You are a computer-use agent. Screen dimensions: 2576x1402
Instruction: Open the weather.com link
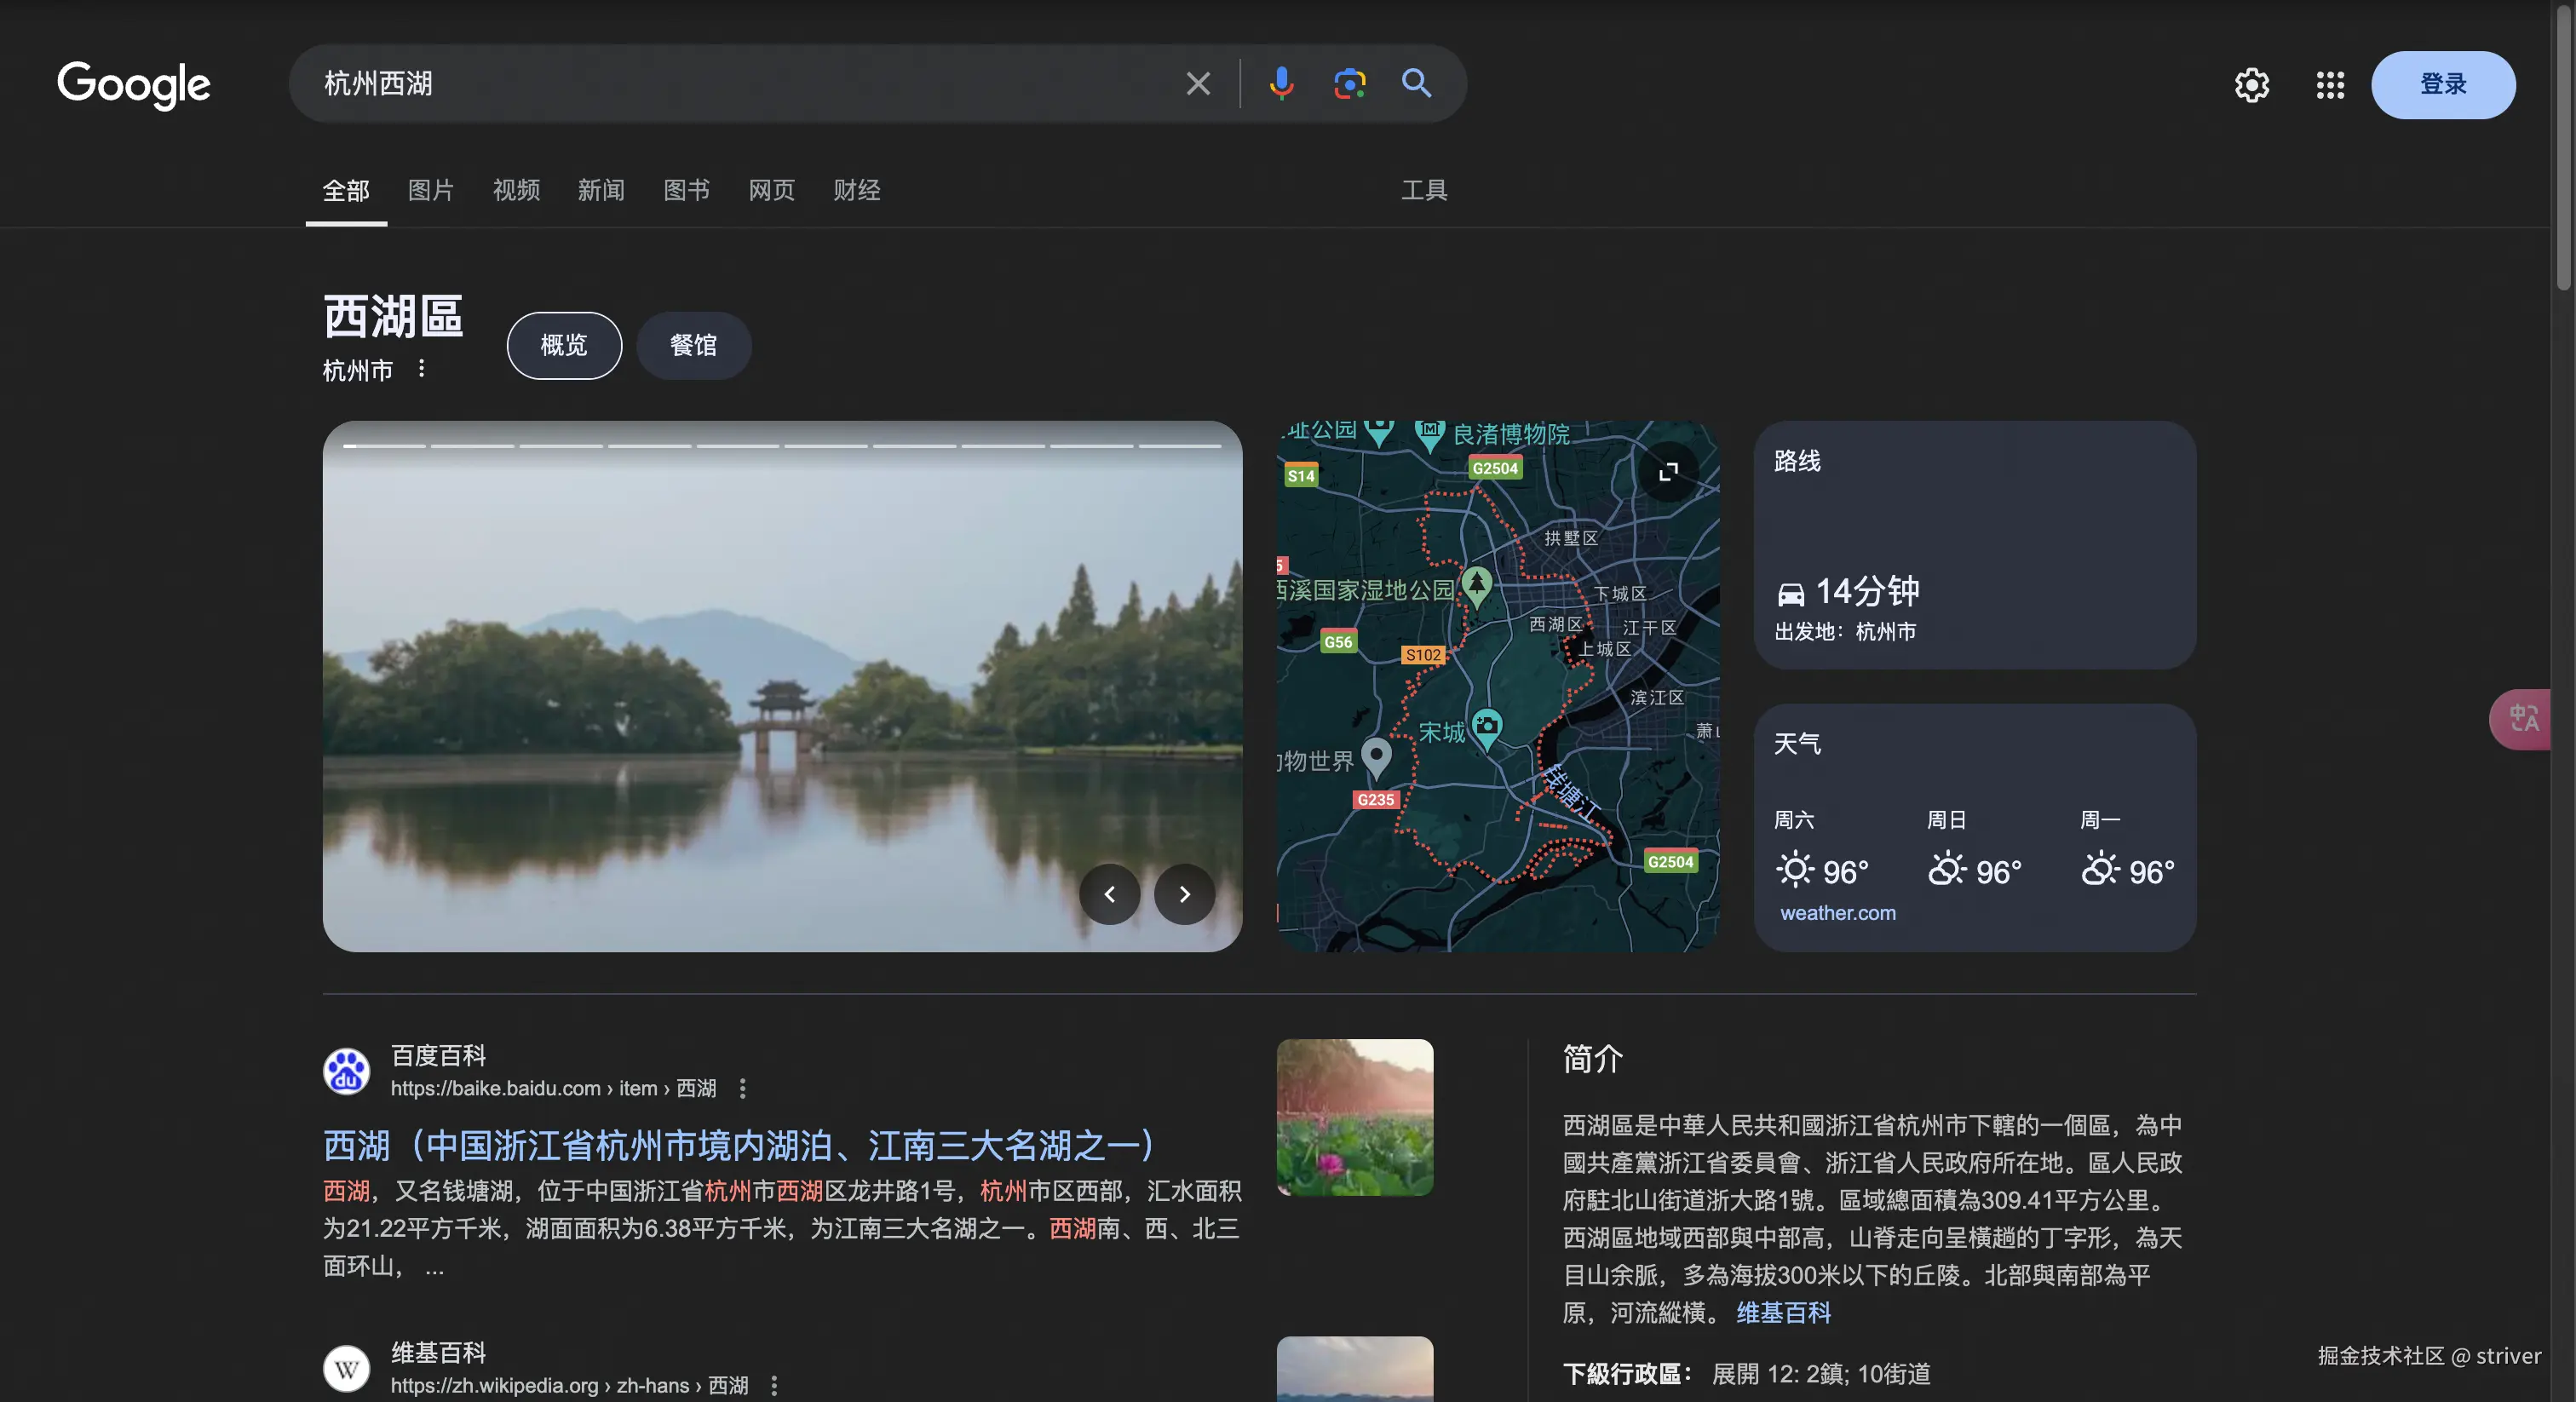pyautogui.click(x=1837, y=913)
